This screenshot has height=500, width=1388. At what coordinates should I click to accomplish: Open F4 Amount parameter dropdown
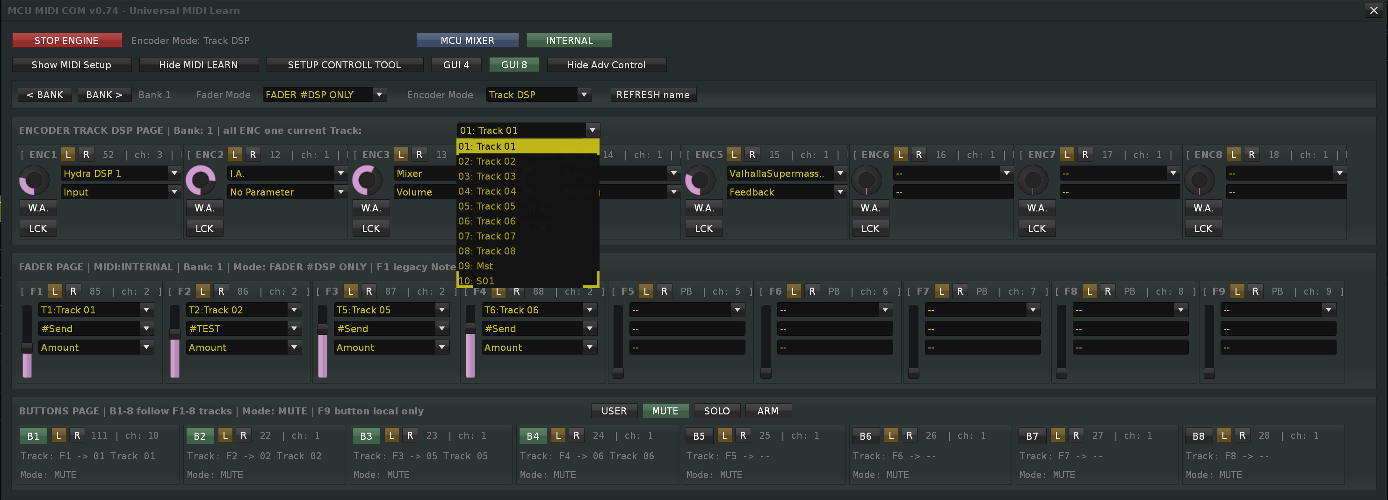[539, 348]
